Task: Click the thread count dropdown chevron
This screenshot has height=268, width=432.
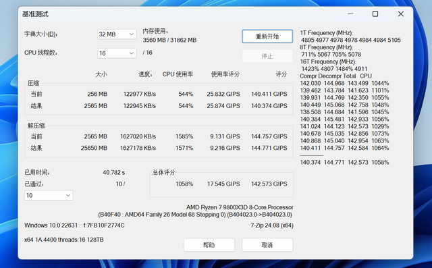Action: (132, 53)
